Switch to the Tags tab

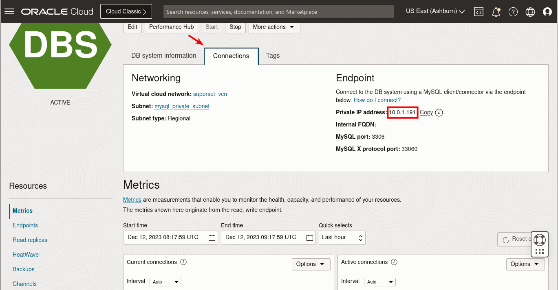[273, 55]
